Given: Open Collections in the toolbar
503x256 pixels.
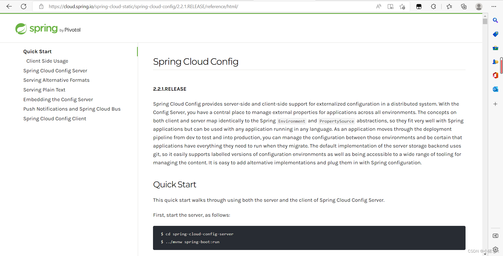Looking at the screenshot, I should (464, 7).
